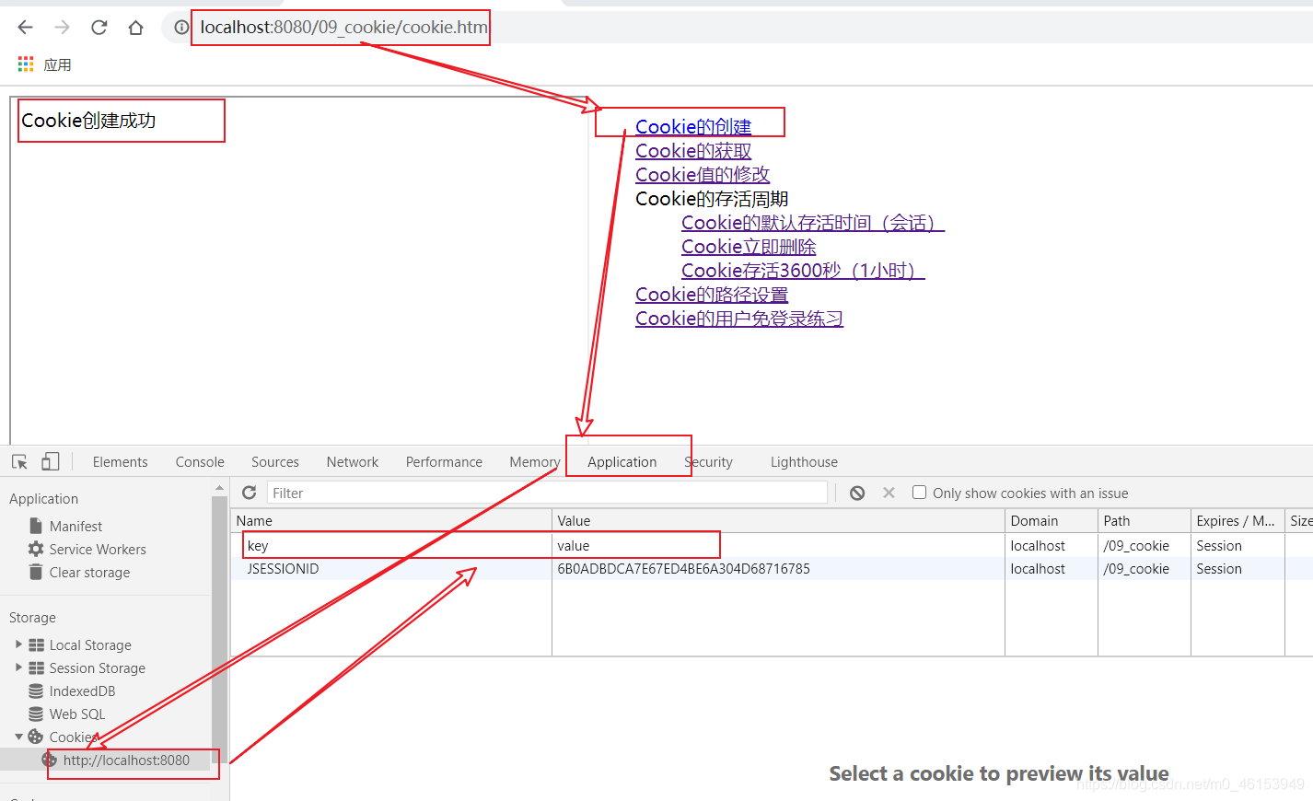Select Web SQL in the Storage tree
This screenshot has width=1313, height=801.
click(x=77, y=714)
